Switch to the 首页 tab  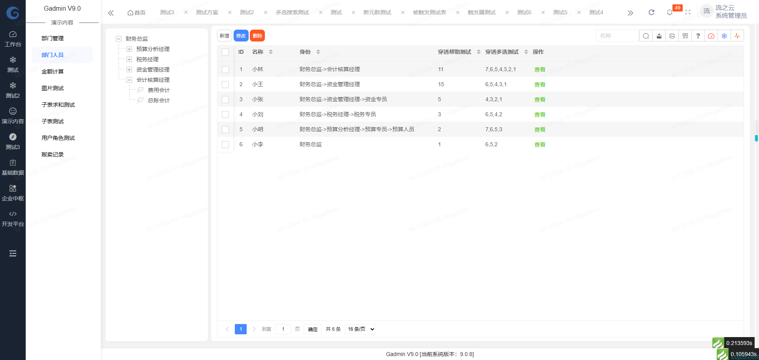(136, 12)
